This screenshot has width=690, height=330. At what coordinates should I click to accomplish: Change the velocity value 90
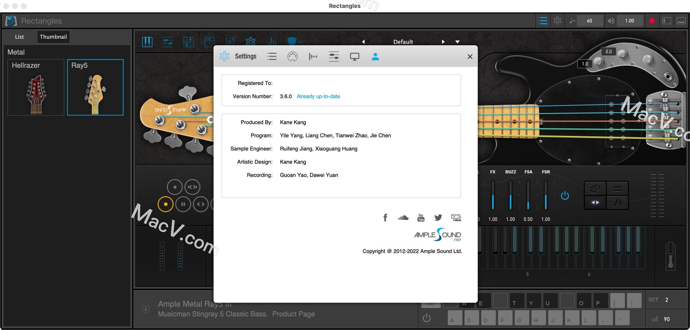667,319
